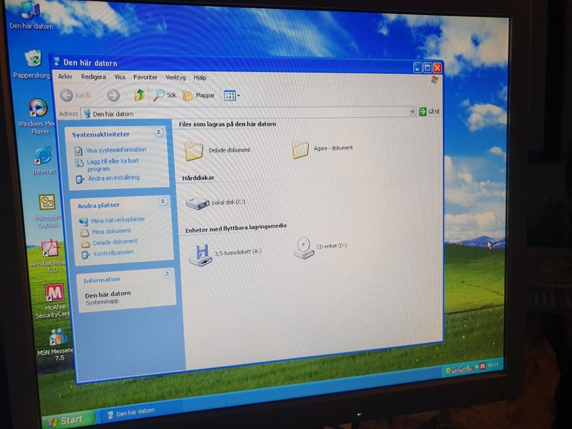Open the address bar dropdown arrow
The height and width of the screenshot is (429, 572).
pos(412,112)
